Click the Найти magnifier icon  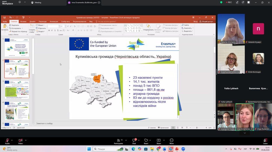(x=183, y=25)
